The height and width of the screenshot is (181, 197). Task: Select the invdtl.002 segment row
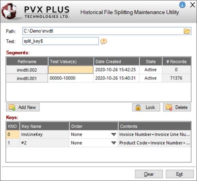(x=99, y=70)
